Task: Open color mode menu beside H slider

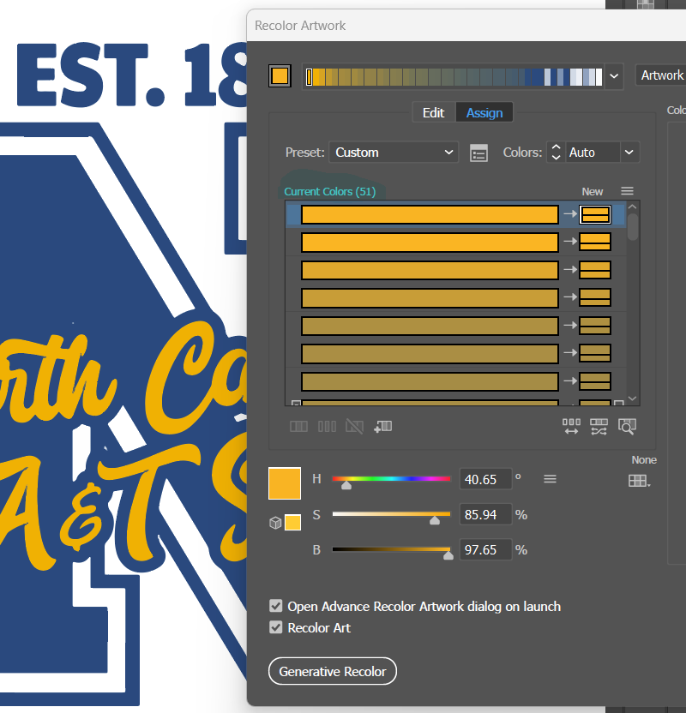Action: (x=550, y=479)
